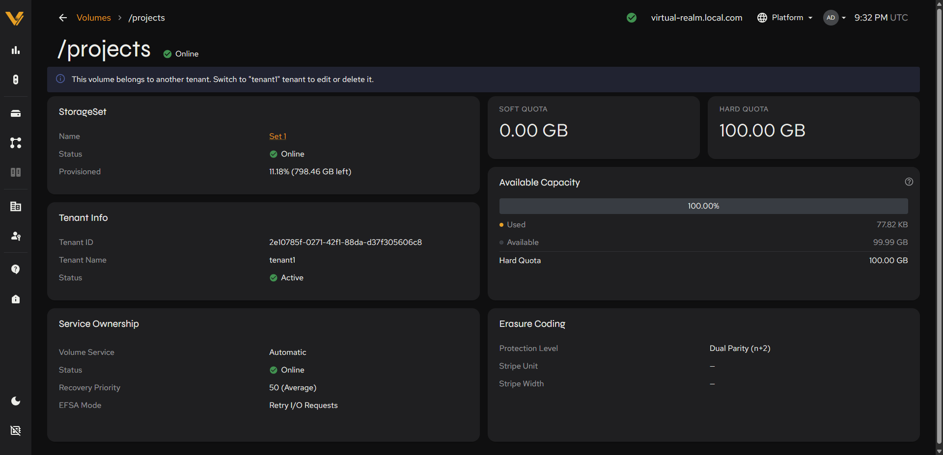The width and height of the screenshot is (943, 455).
Task: Click the Available 99.99 GB value
Action: coord(890,242)
